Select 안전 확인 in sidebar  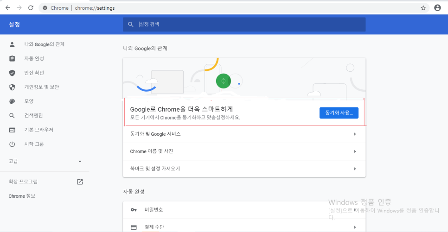tap(34, 73)
